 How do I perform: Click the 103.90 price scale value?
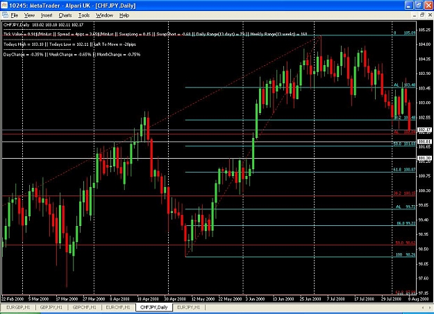point(424,73)
